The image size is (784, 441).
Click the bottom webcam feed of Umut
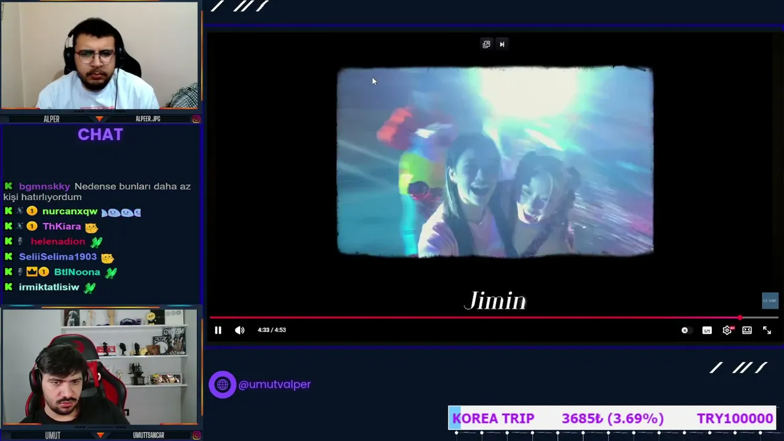point(99,366)
